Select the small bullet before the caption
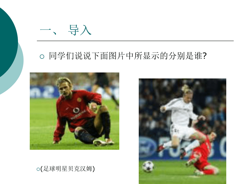Viewport: 246px width, 184px height. coord(38,169)
